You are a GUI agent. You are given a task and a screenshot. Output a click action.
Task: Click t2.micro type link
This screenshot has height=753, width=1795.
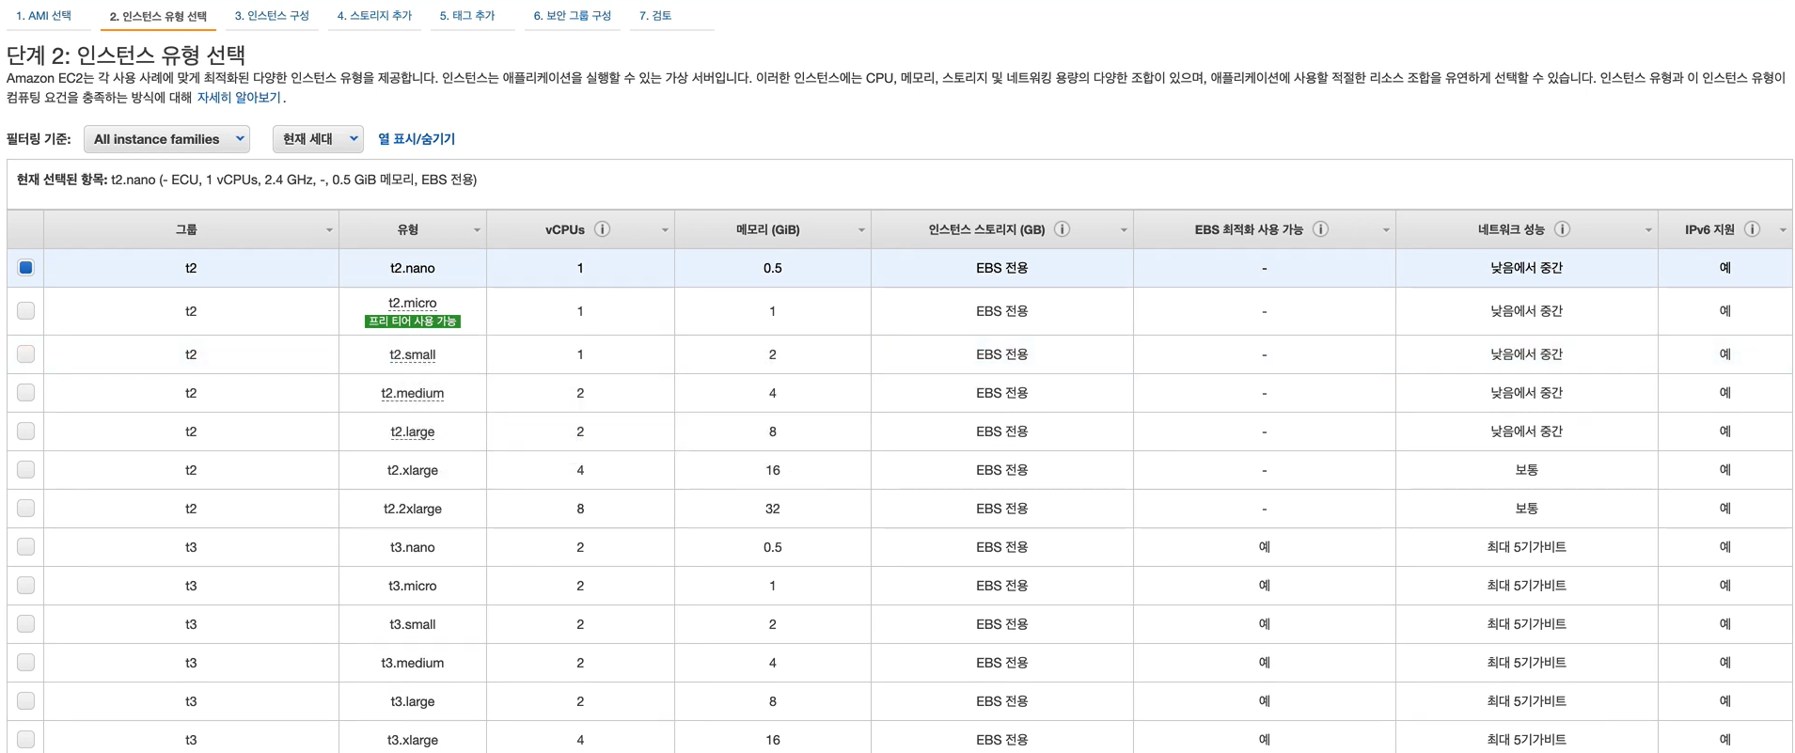[413, 303]
